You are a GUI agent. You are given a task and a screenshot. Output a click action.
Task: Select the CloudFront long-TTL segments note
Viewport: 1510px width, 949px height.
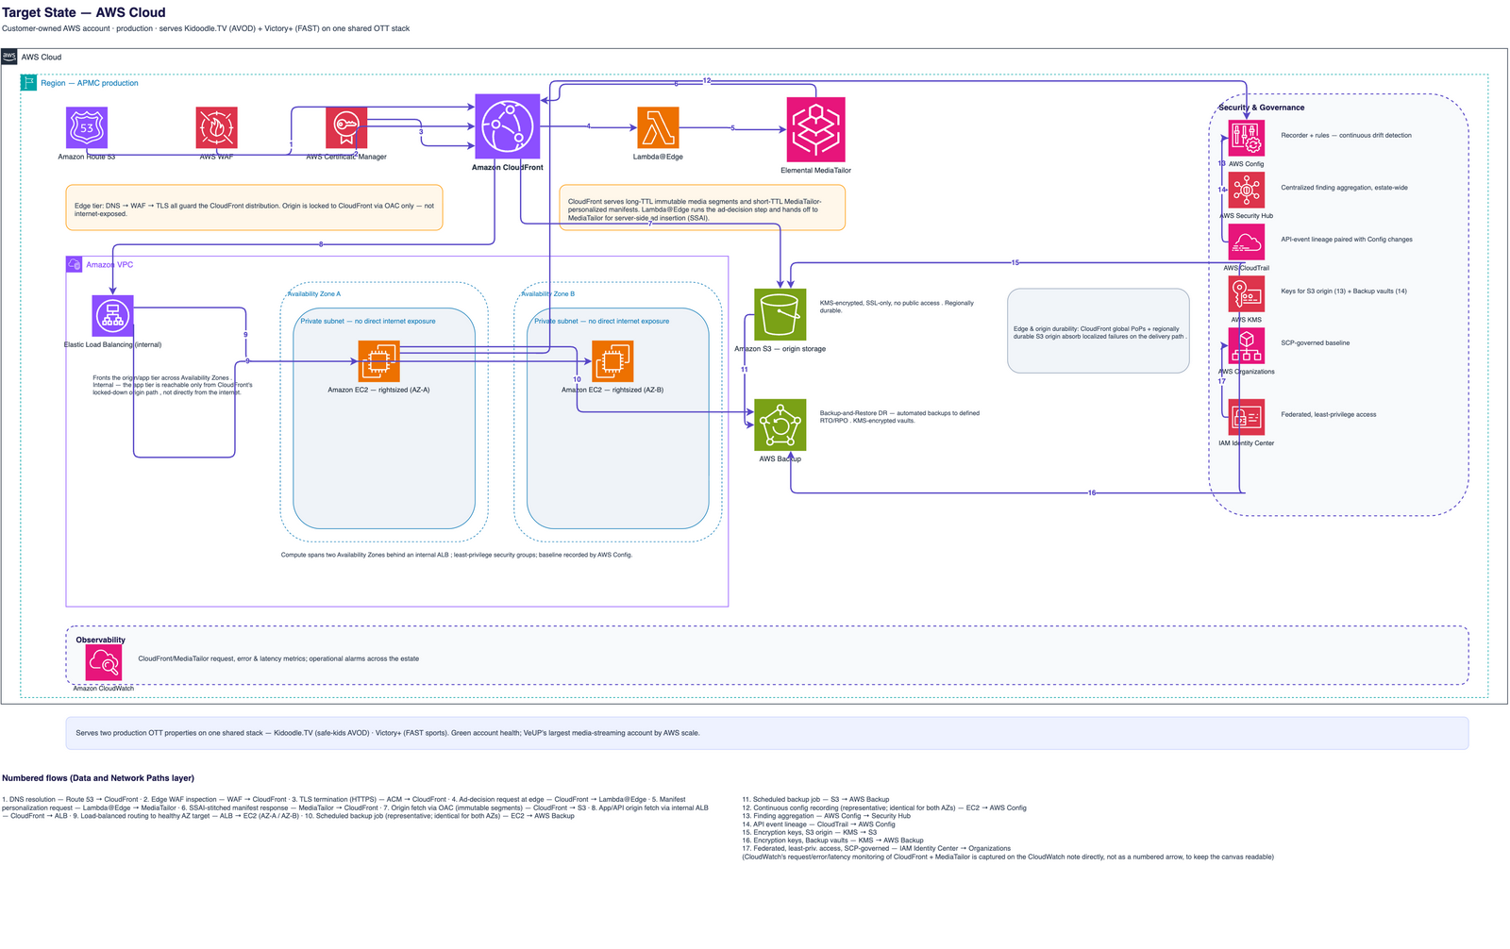click(x=702, y=208)
